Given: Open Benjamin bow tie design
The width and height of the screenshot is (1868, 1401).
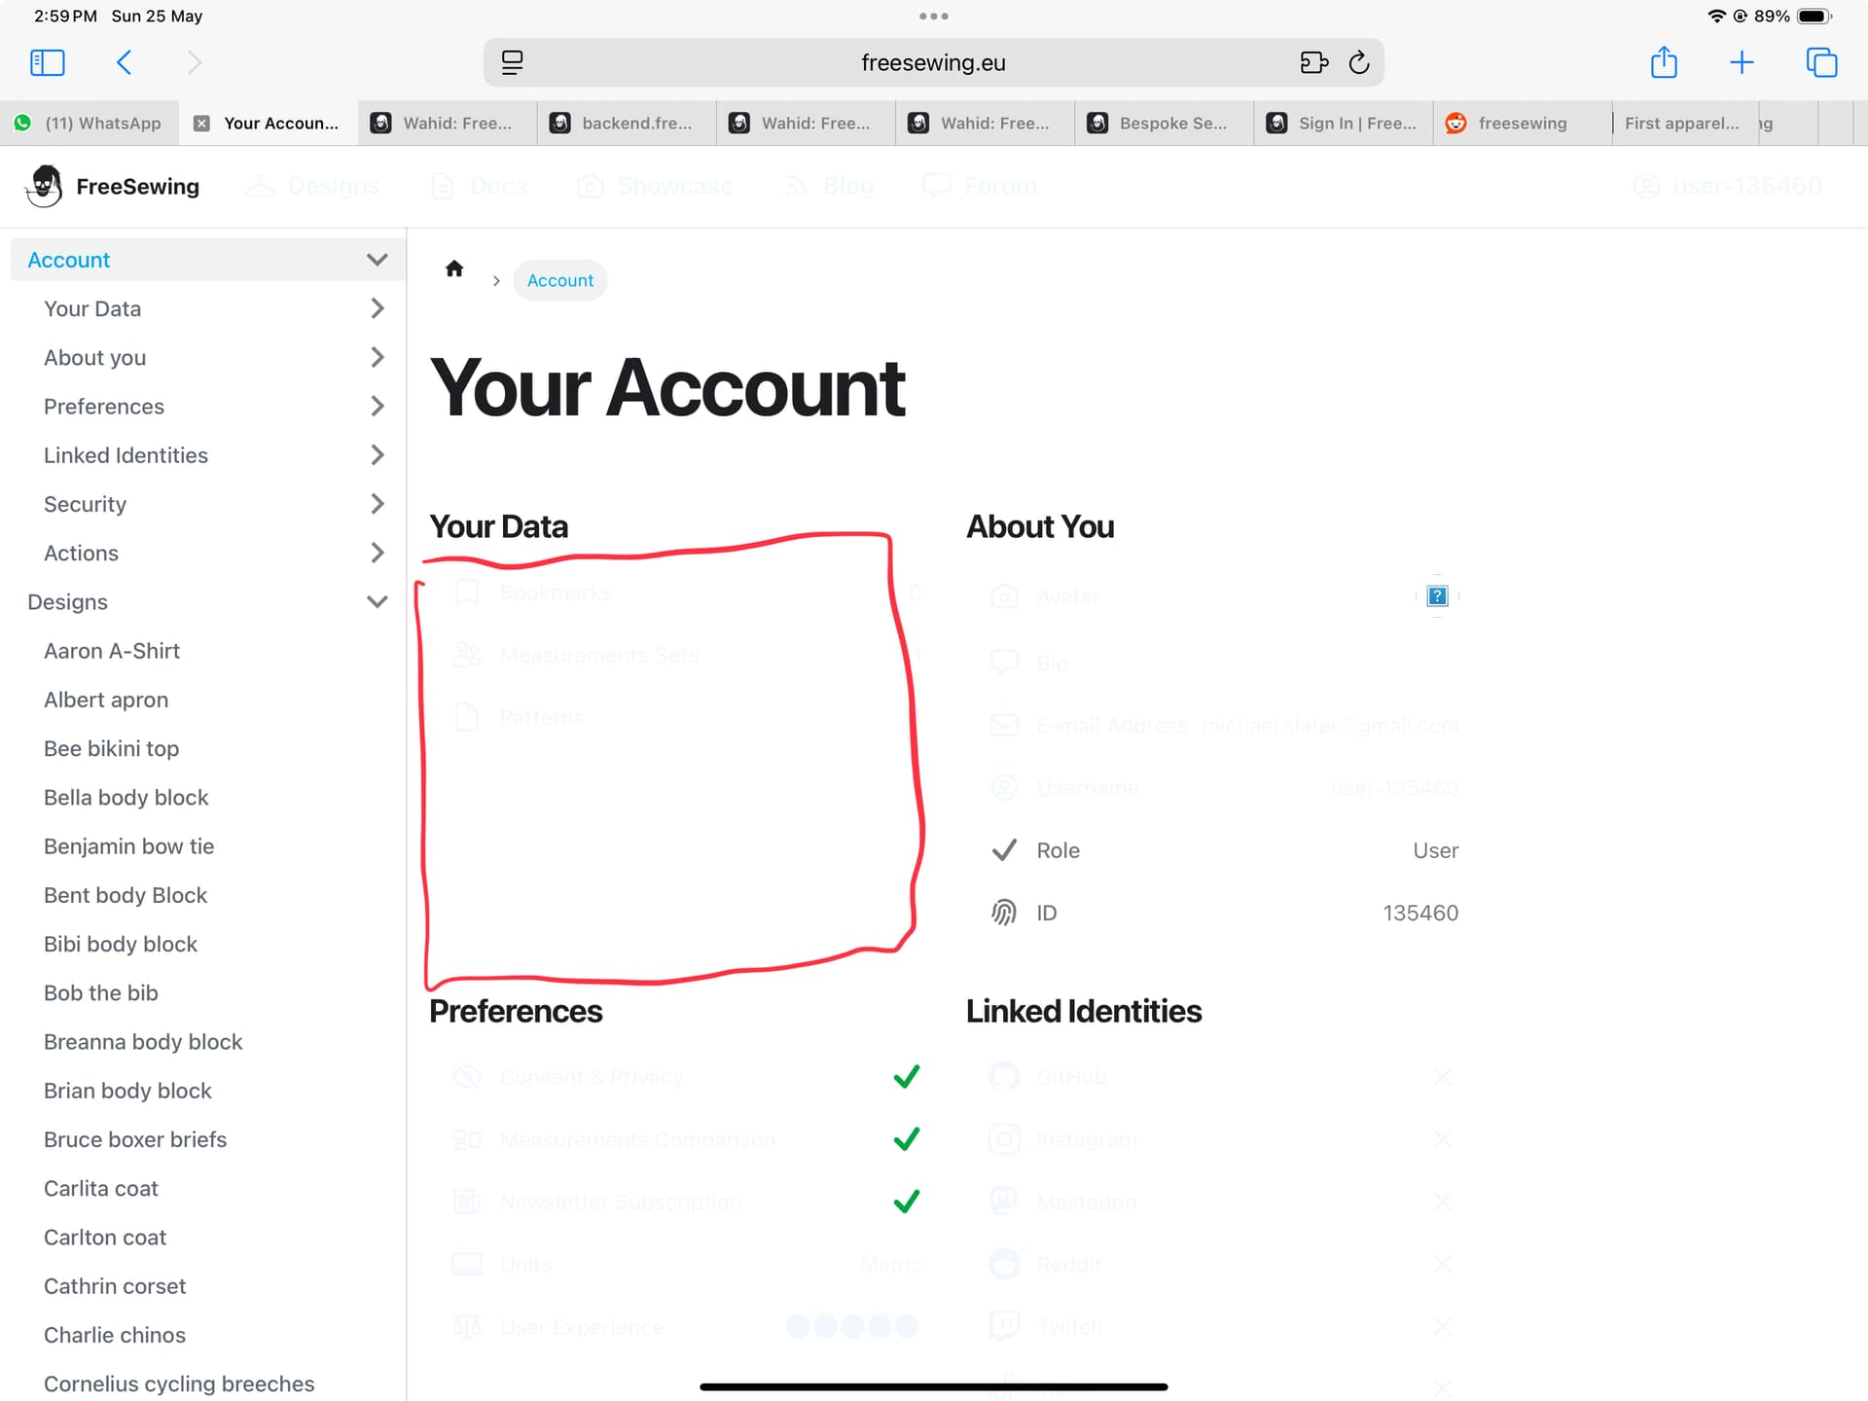Looking at the screenshot, I should point(128,846).
